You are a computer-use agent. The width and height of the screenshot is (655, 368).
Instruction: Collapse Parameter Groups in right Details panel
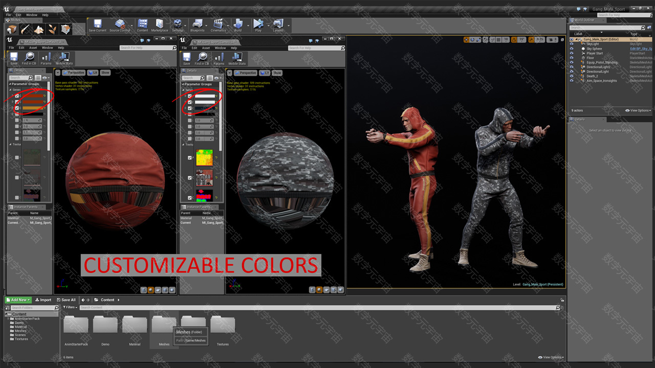pyautogui.click(x=182, y=84)
